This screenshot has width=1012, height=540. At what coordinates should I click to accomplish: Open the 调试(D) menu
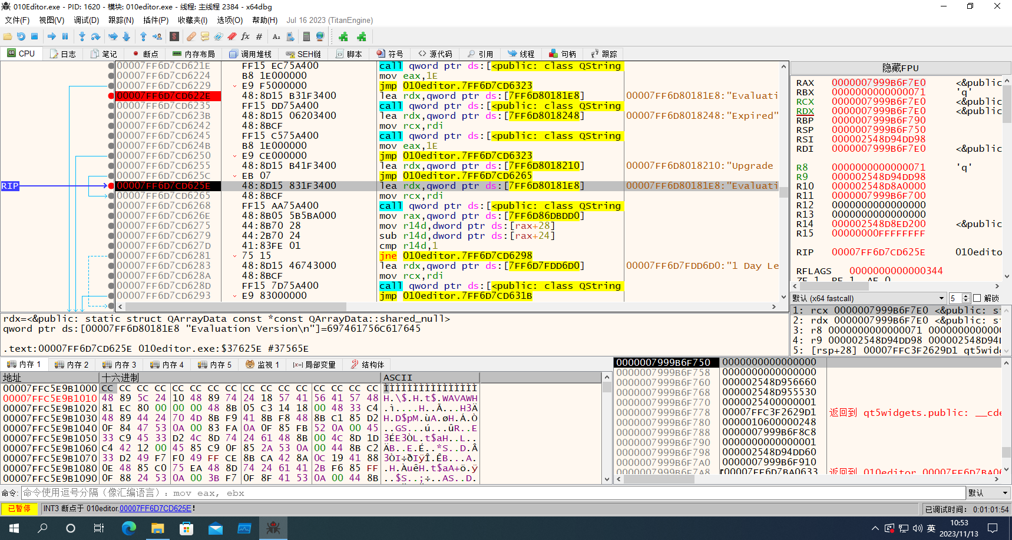pos(86,20)
